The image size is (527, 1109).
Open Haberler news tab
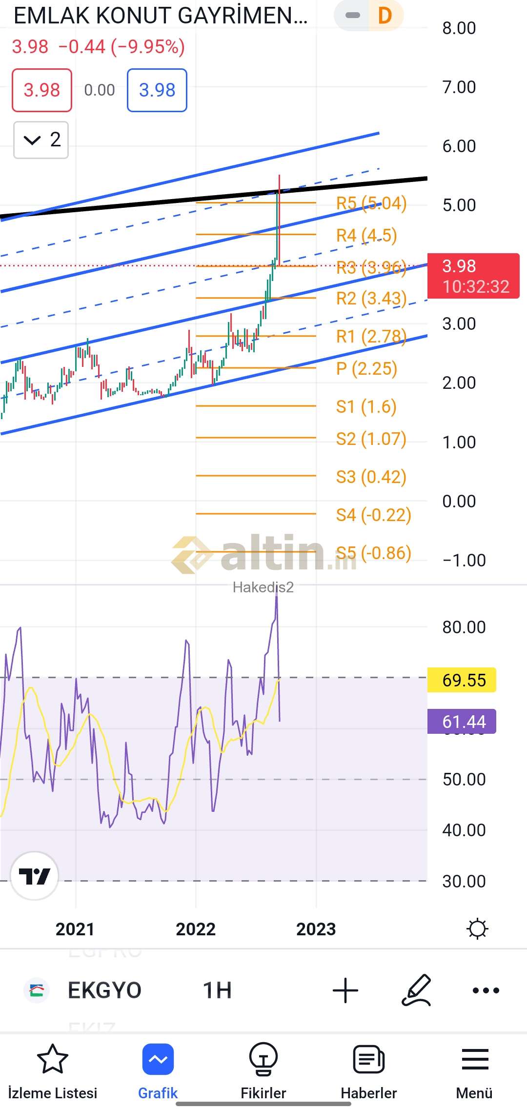pos(369,1072)
